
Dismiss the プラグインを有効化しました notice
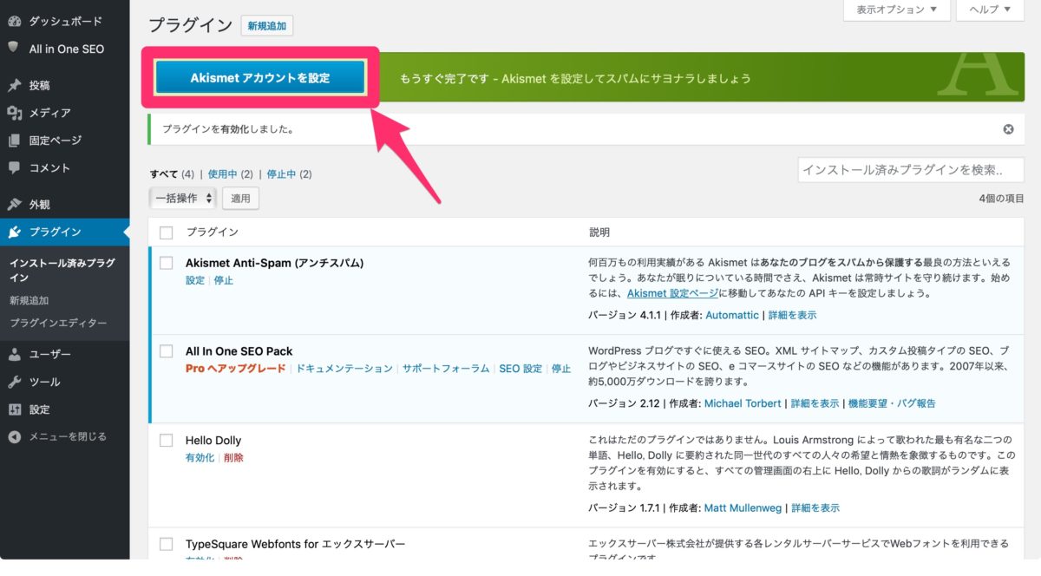(x=1008, y=129)
